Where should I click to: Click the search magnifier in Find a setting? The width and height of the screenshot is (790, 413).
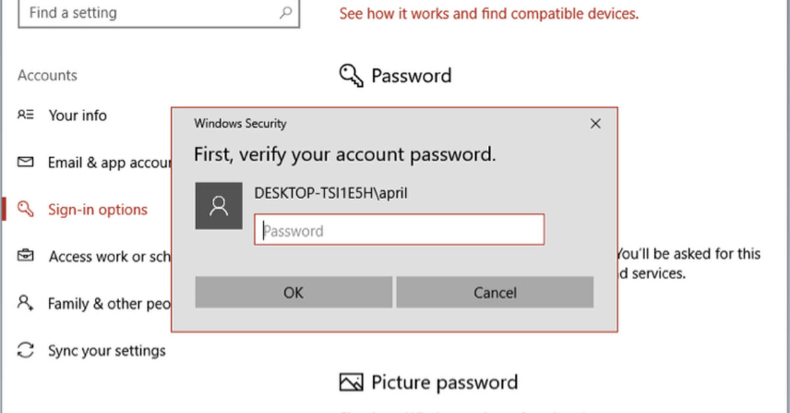(x=285, y=12)
